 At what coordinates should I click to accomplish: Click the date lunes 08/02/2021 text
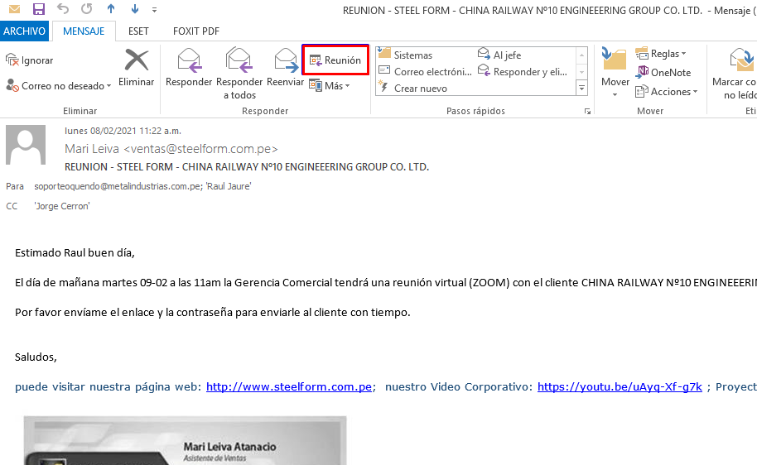[123, 131]
